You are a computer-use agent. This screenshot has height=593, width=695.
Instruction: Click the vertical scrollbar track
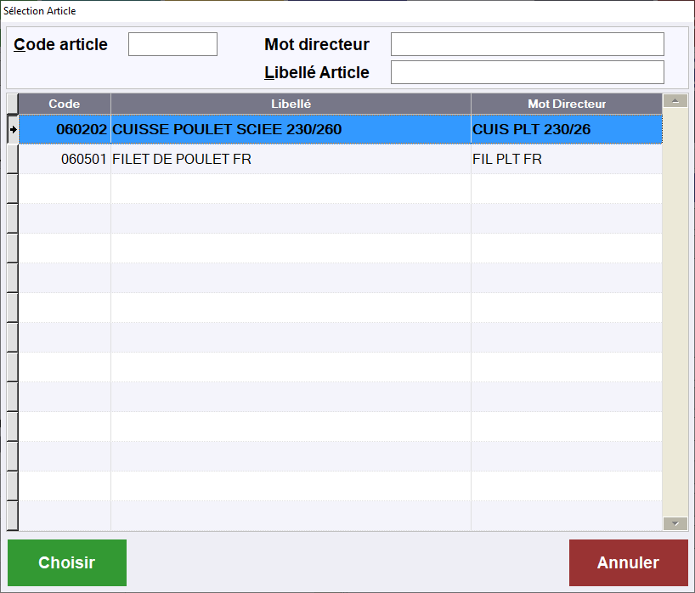click(x=675, y=313)
